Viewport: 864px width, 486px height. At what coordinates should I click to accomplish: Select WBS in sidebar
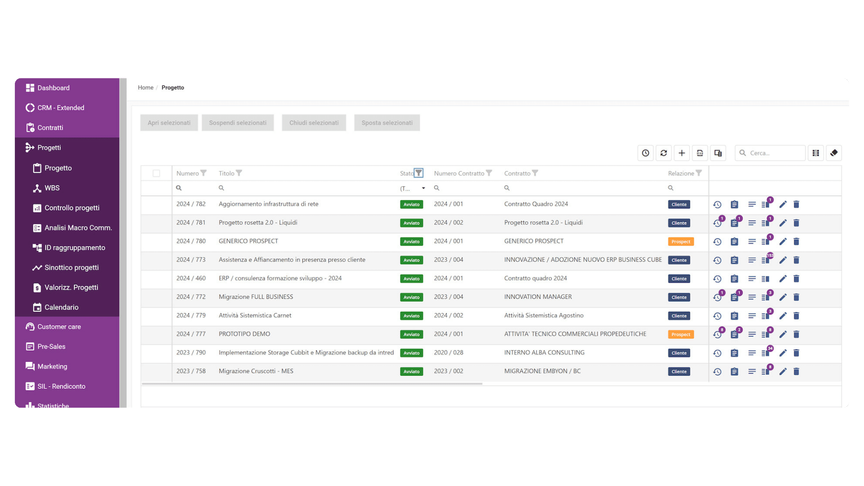coord(67,188)
